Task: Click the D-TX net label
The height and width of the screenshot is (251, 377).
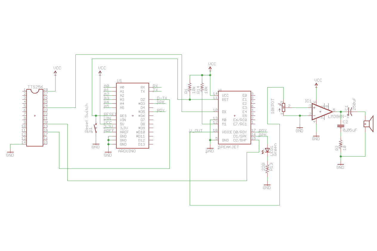Action: pyautogui.click(x=162, y=98)
